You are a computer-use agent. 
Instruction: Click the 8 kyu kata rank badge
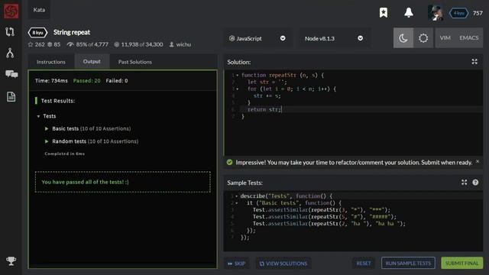tap(37, 32)
